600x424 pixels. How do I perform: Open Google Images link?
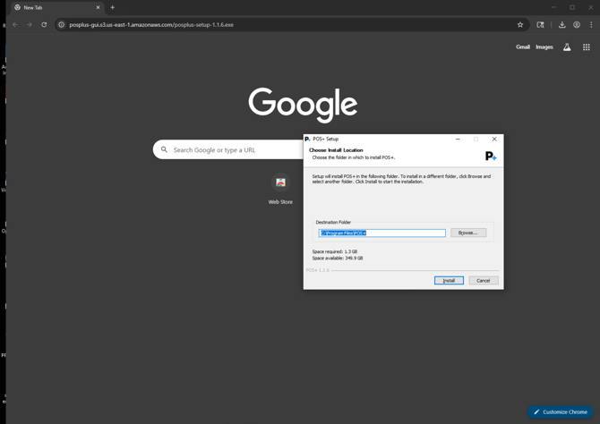tap(544, 47)
